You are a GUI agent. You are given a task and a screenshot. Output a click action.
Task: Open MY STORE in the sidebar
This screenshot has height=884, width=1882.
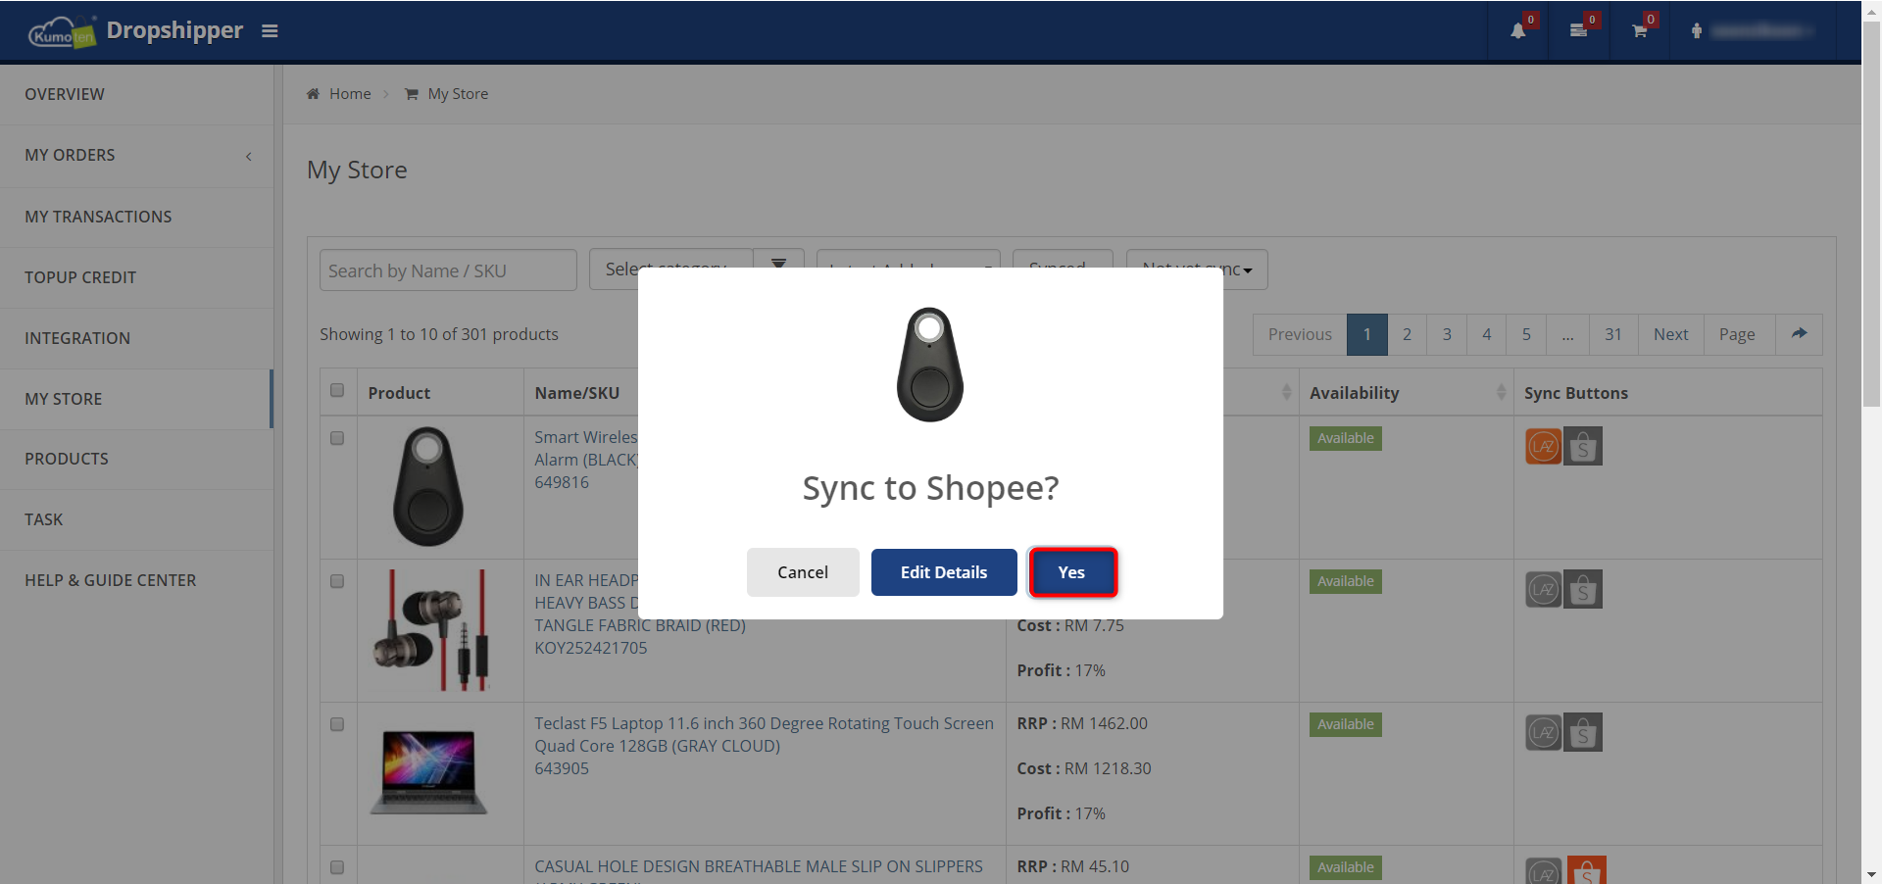[136, 399]
